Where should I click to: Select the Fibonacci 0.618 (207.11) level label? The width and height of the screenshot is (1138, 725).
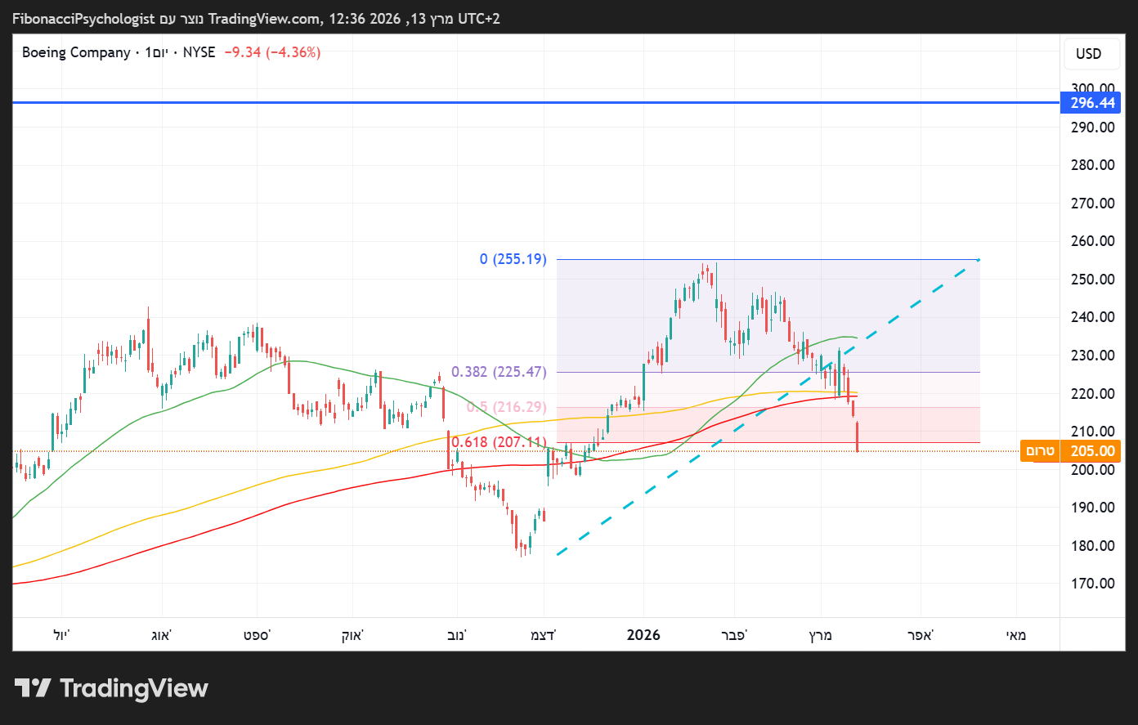click(x=499, y=442)
